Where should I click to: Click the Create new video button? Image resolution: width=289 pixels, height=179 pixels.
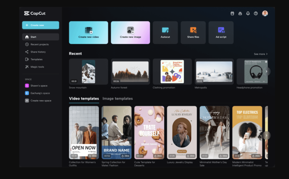coord(88,33)
